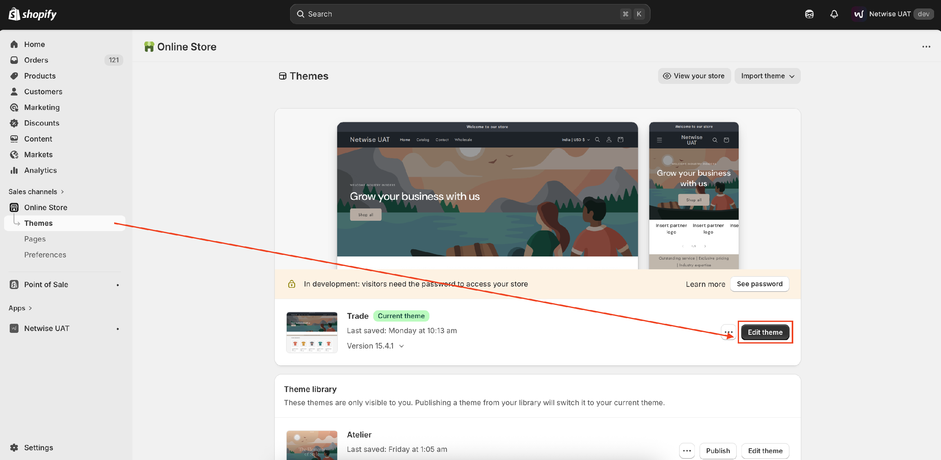Open the three-dot menu for Atelier theme
941x460 pixels.
click(687, 451)
